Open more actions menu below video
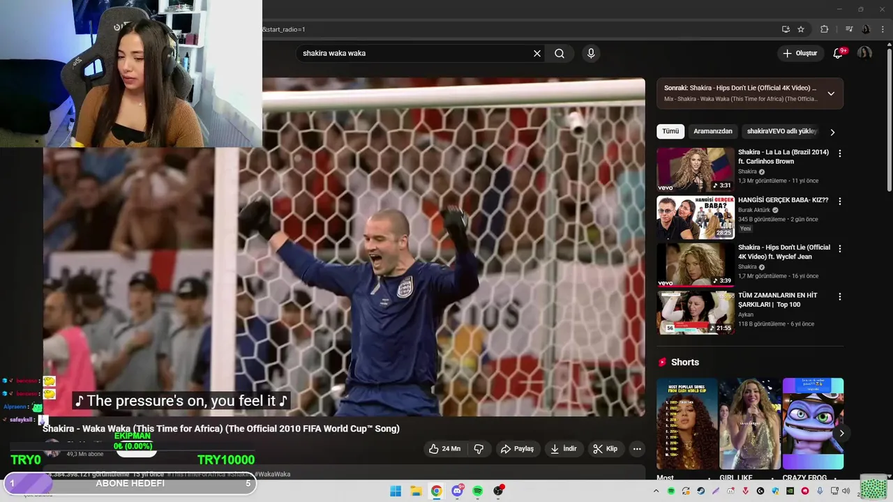Image resolution: width=893 pixels, height=502 pixels. (x=637, y=449)
